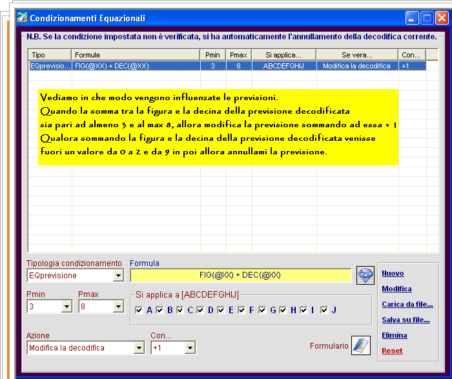Uncheck the E checkbox
Viewport: 452px width, 379px height.
pyautogui.click(x=221, y=310)
